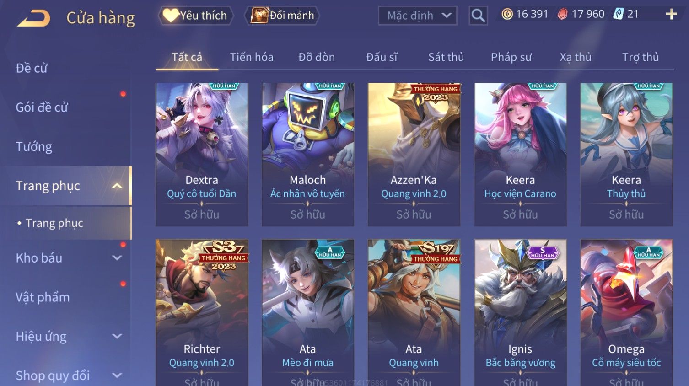689x386 pixels.
Task: Open Maloch Ác nhân vô tuyến skin card
Action: 308,155
